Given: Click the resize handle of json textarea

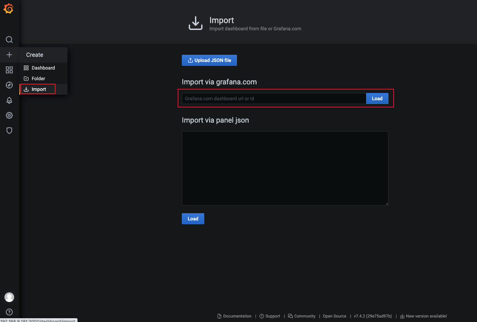Looking at the screenshot, I should coord(386,204).
